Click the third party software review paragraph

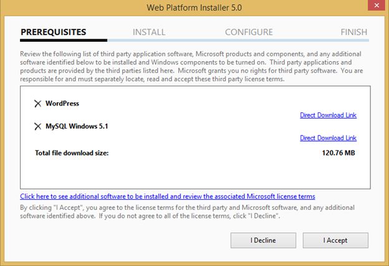(x=191, y=67)
